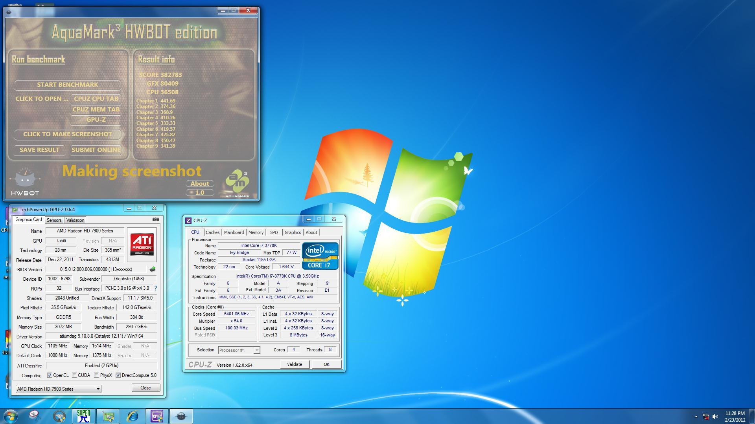Image resolution: width=755 pixels, height=424 pixels.
Task: Switch to GPU-Z Validation tab
Action: (x=75, y=220)
